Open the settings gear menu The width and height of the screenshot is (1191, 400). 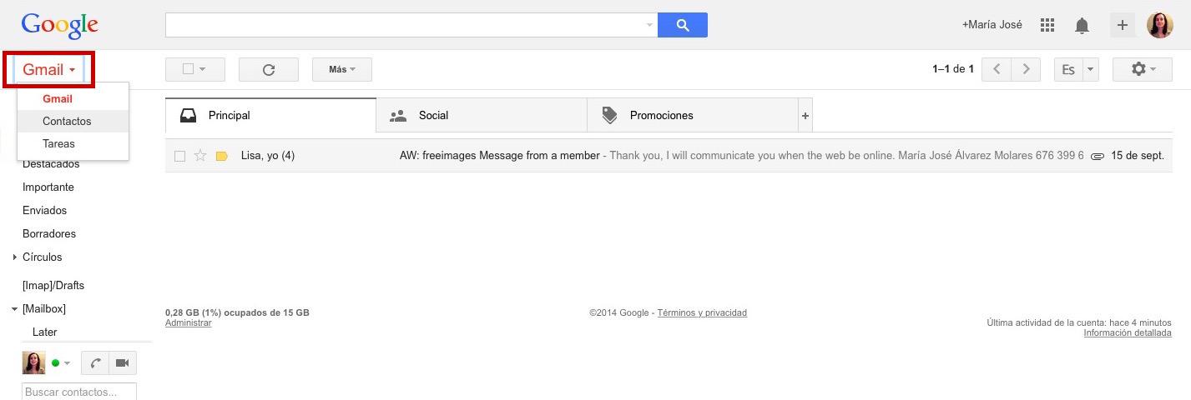pyautogui.click(x=1142, y=69)
